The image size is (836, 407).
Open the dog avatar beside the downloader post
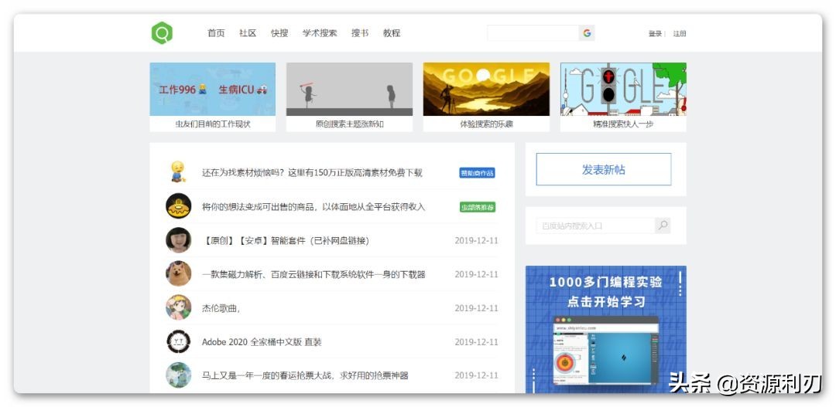(x=178, y=273)
